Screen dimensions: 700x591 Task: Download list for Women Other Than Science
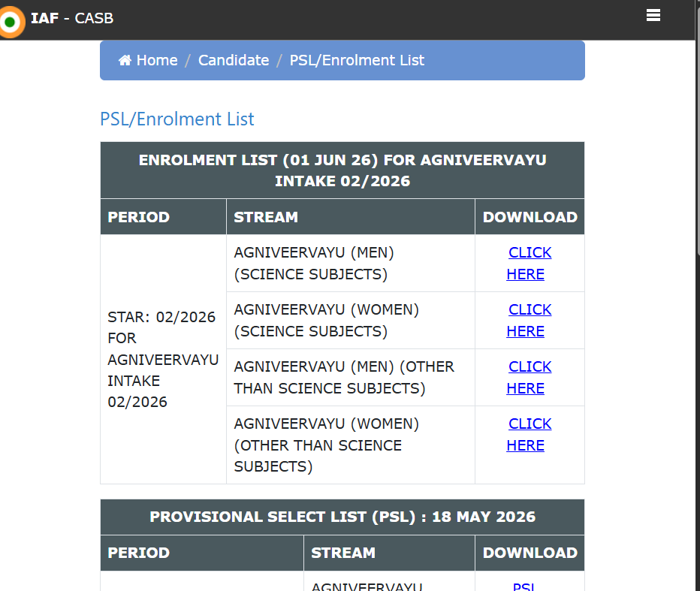click(x=530, y=435)
